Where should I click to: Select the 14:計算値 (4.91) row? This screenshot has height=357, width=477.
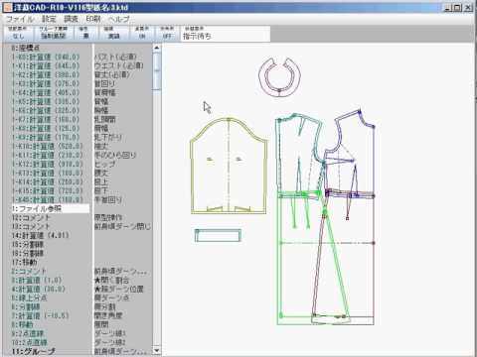(41, 236)
